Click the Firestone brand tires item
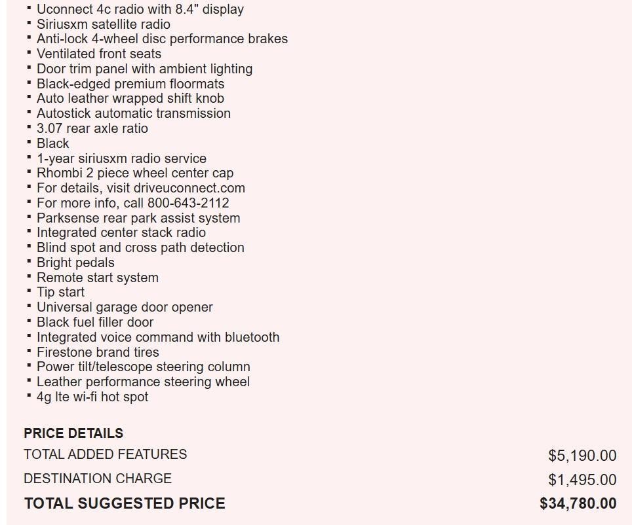 98,352
